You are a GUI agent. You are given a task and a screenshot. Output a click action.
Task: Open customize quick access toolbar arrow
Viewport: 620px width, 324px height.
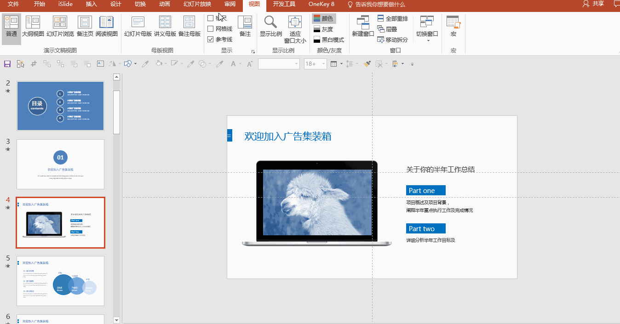412,64
